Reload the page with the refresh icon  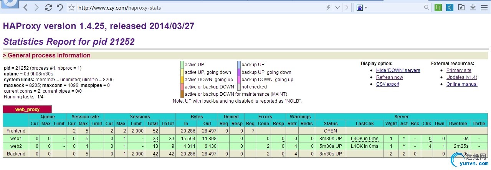(x=48, y=7)
